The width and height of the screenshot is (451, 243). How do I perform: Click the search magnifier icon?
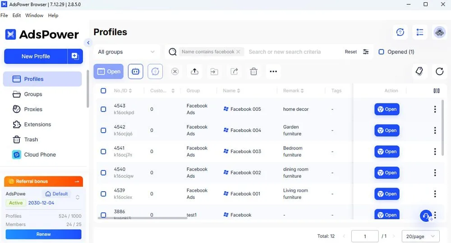[x=173, y=52]
